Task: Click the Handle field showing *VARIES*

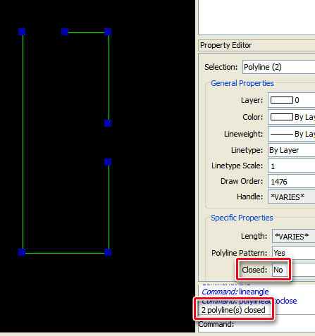Action: click(292, 197)
